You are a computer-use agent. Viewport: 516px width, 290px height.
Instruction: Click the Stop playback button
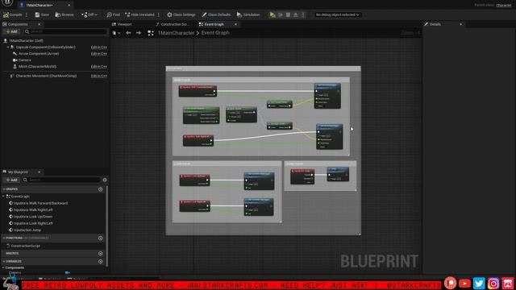pos(288,14)
